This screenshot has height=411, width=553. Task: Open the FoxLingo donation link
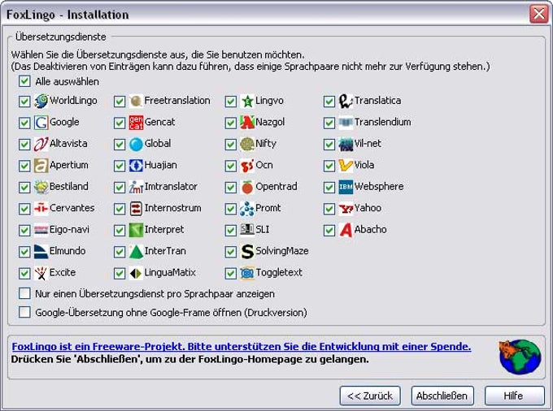point(242,347)
